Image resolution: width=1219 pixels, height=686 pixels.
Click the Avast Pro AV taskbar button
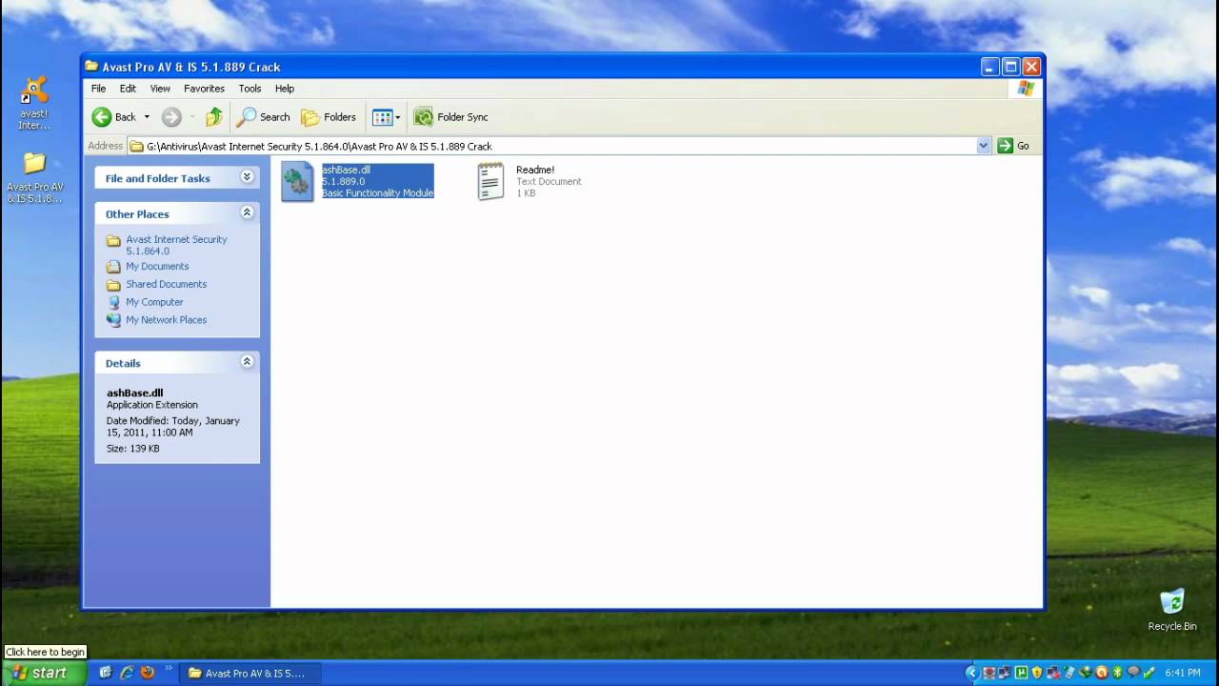point(250,673)
